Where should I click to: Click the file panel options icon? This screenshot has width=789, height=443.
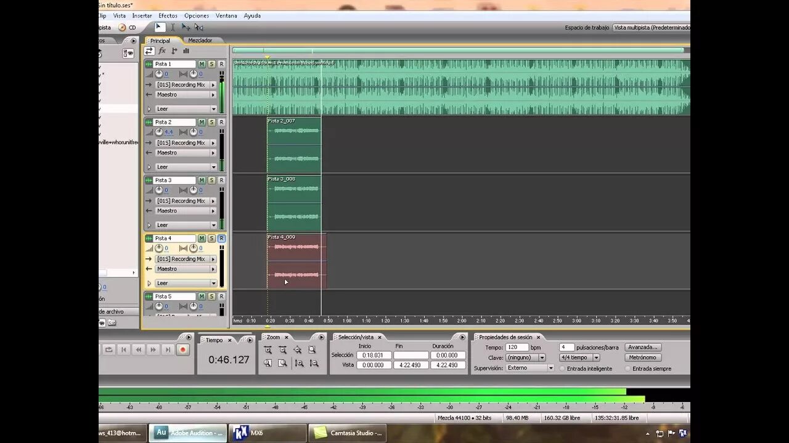click(128, 54)
